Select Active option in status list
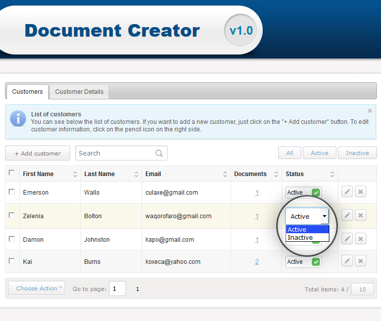This screenshot has height=321, width=381. pyautogui.click(x=308, y=229)
